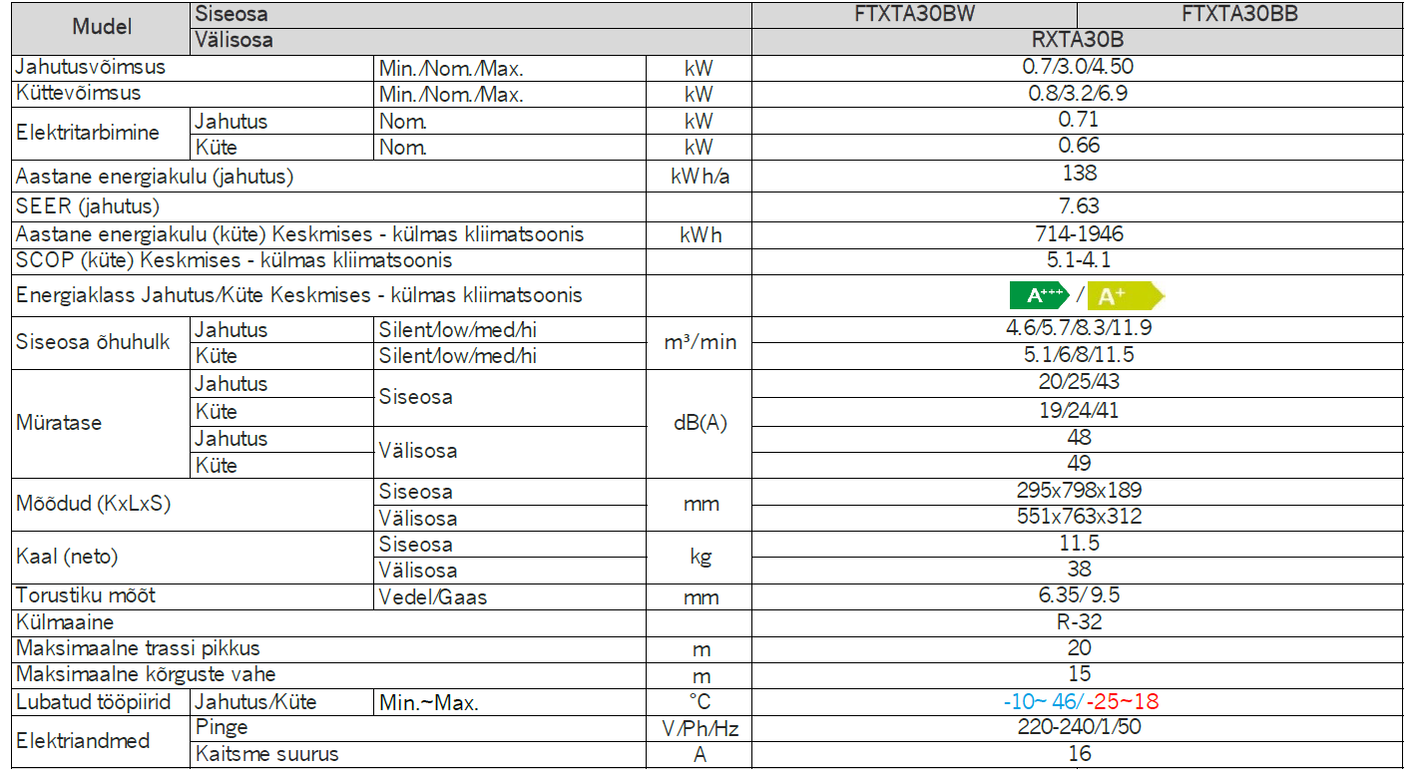Select the FTXTA30BW model header cell
Screen dimensions: 1422x775
pyautogui.click(x=914, y=15)
